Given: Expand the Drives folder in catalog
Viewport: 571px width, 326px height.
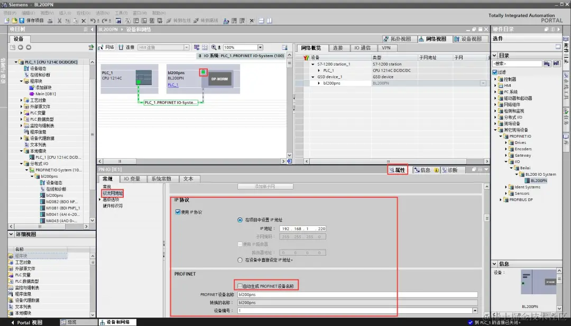Looking at the screenshot, I should click(x=506, y=142).
